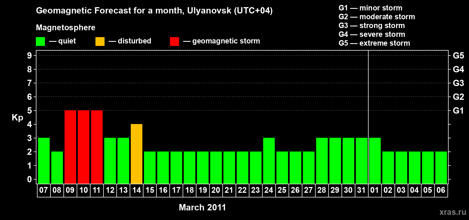Click date label 31 on axis
This screenshot has height=220, width=469.
(361, 190)
